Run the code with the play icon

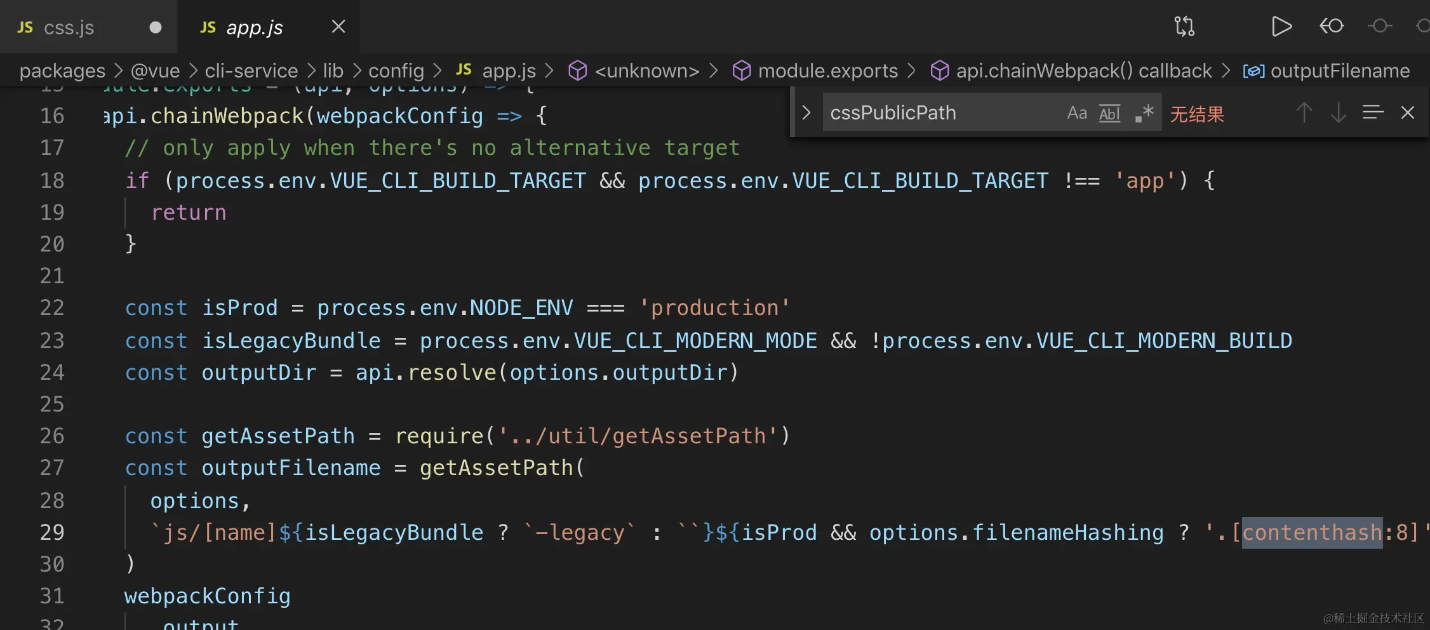tap(1281, 27)
